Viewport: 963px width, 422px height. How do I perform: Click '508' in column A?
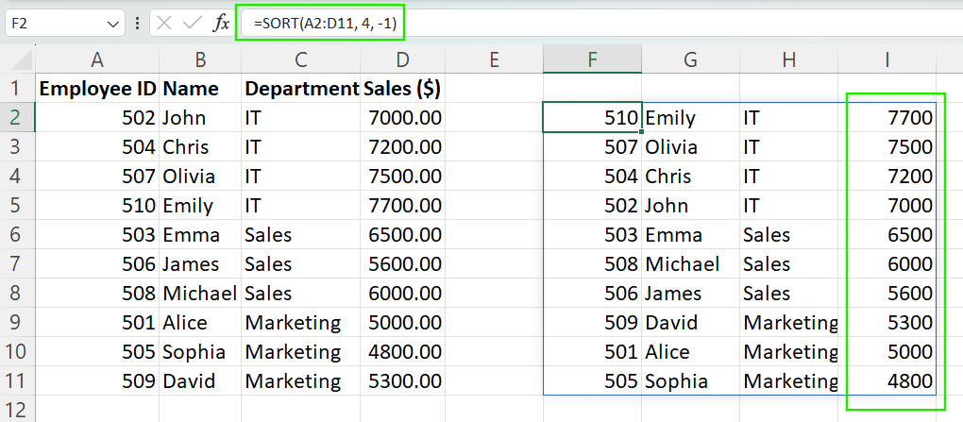coord(97,293)
